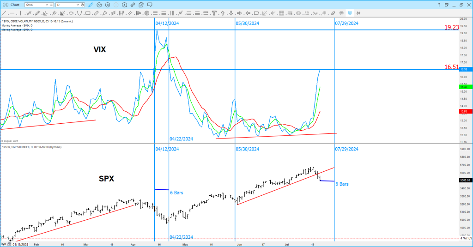The height and width of the screenshot is (247, 473).
Task: Place a right arrow marker
Action: coord(240,13)
